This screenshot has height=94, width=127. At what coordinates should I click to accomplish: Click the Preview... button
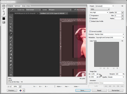pyautogui.click(x=12, y=90)
